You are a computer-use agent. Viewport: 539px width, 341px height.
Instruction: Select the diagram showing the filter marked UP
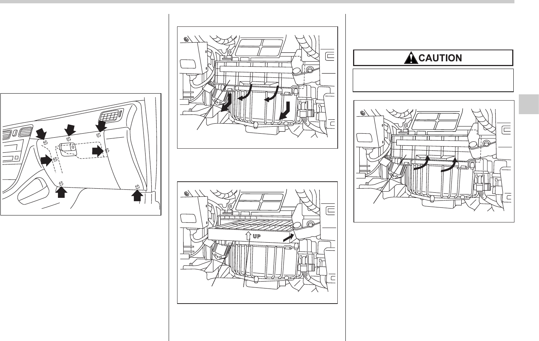pos(257,243)
